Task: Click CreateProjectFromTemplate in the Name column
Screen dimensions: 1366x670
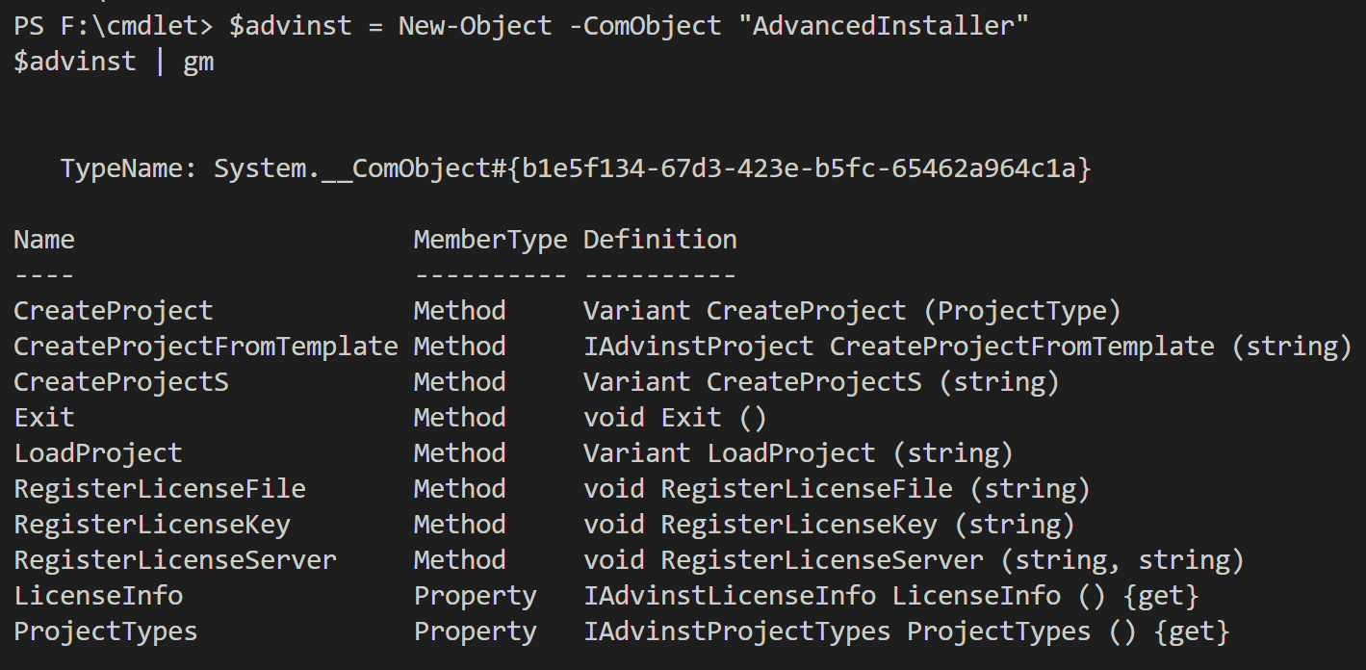Action: point(205,347)
